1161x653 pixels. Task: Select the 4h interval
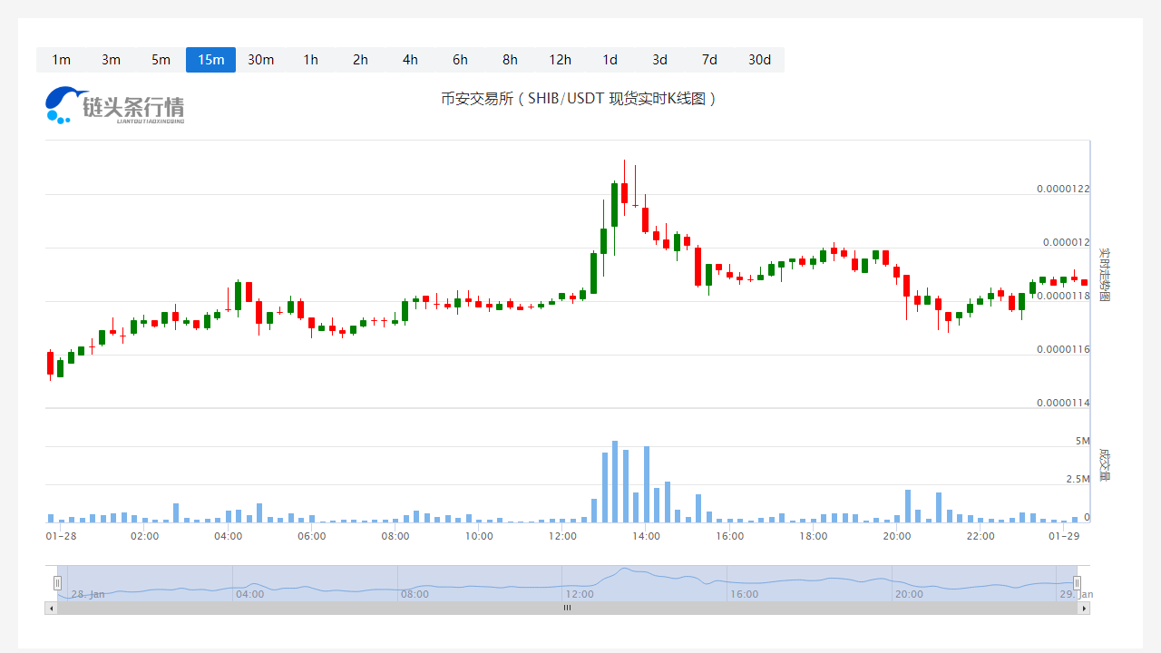click(410, 60)
